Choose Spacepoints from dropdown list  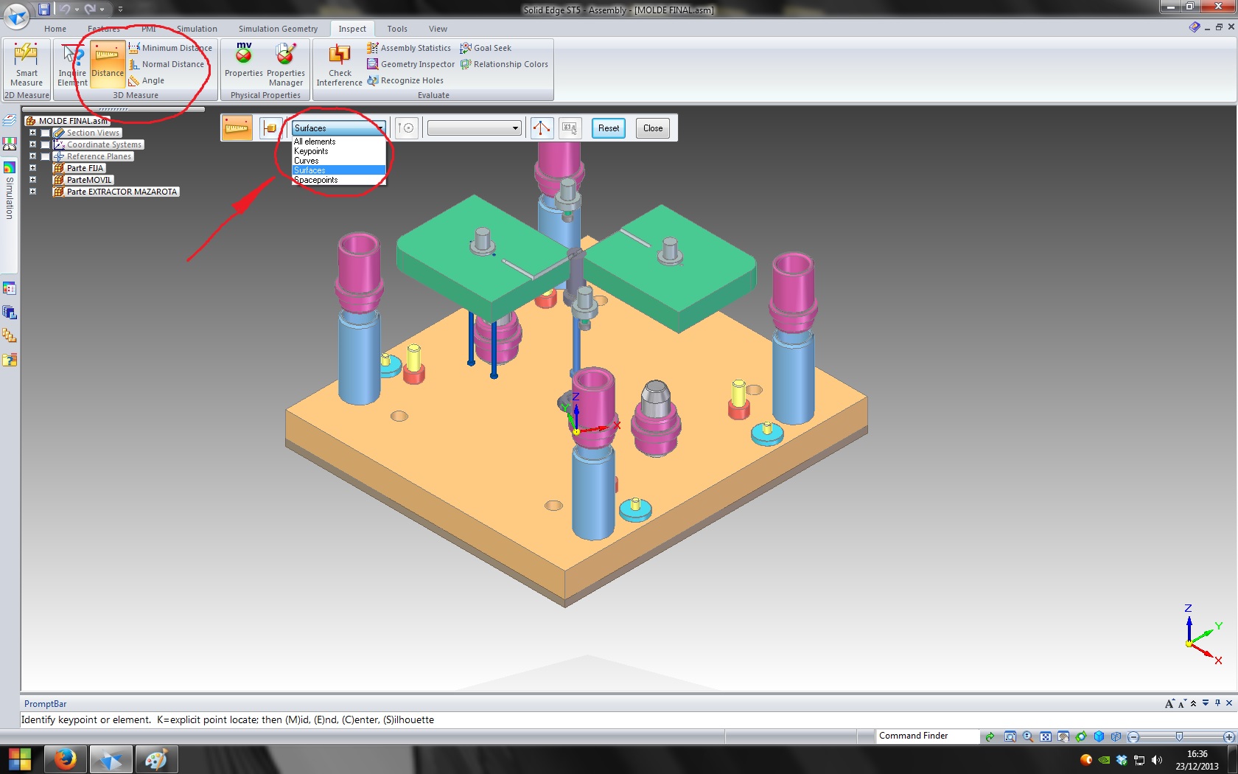click(x=339, y=180)
